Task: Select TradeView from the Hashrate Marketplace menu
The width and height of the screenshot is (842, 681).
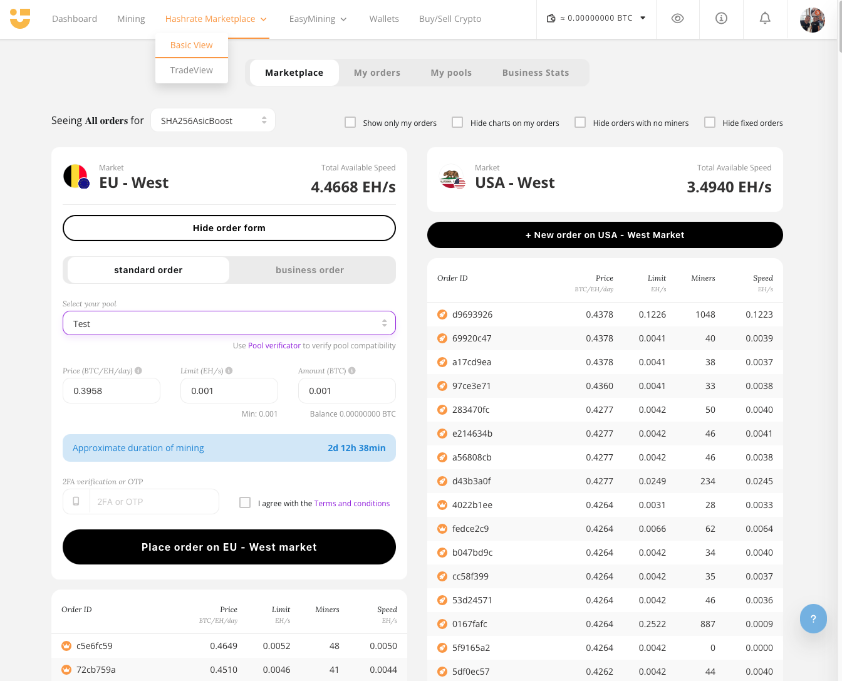Action: [191, 70]
